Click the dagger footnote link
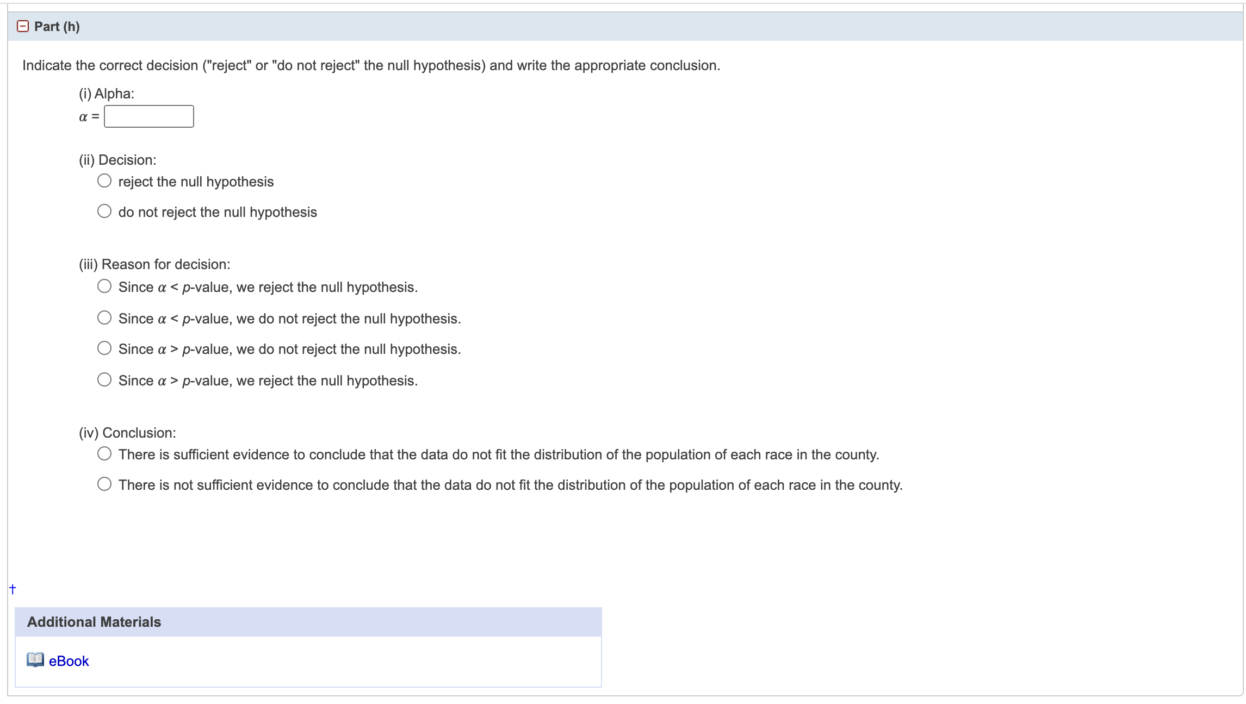1246x704 pixels. [x=11, y=588]
